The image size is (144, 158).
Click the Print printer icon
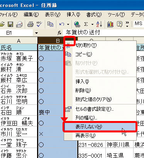tap(30, 24)
